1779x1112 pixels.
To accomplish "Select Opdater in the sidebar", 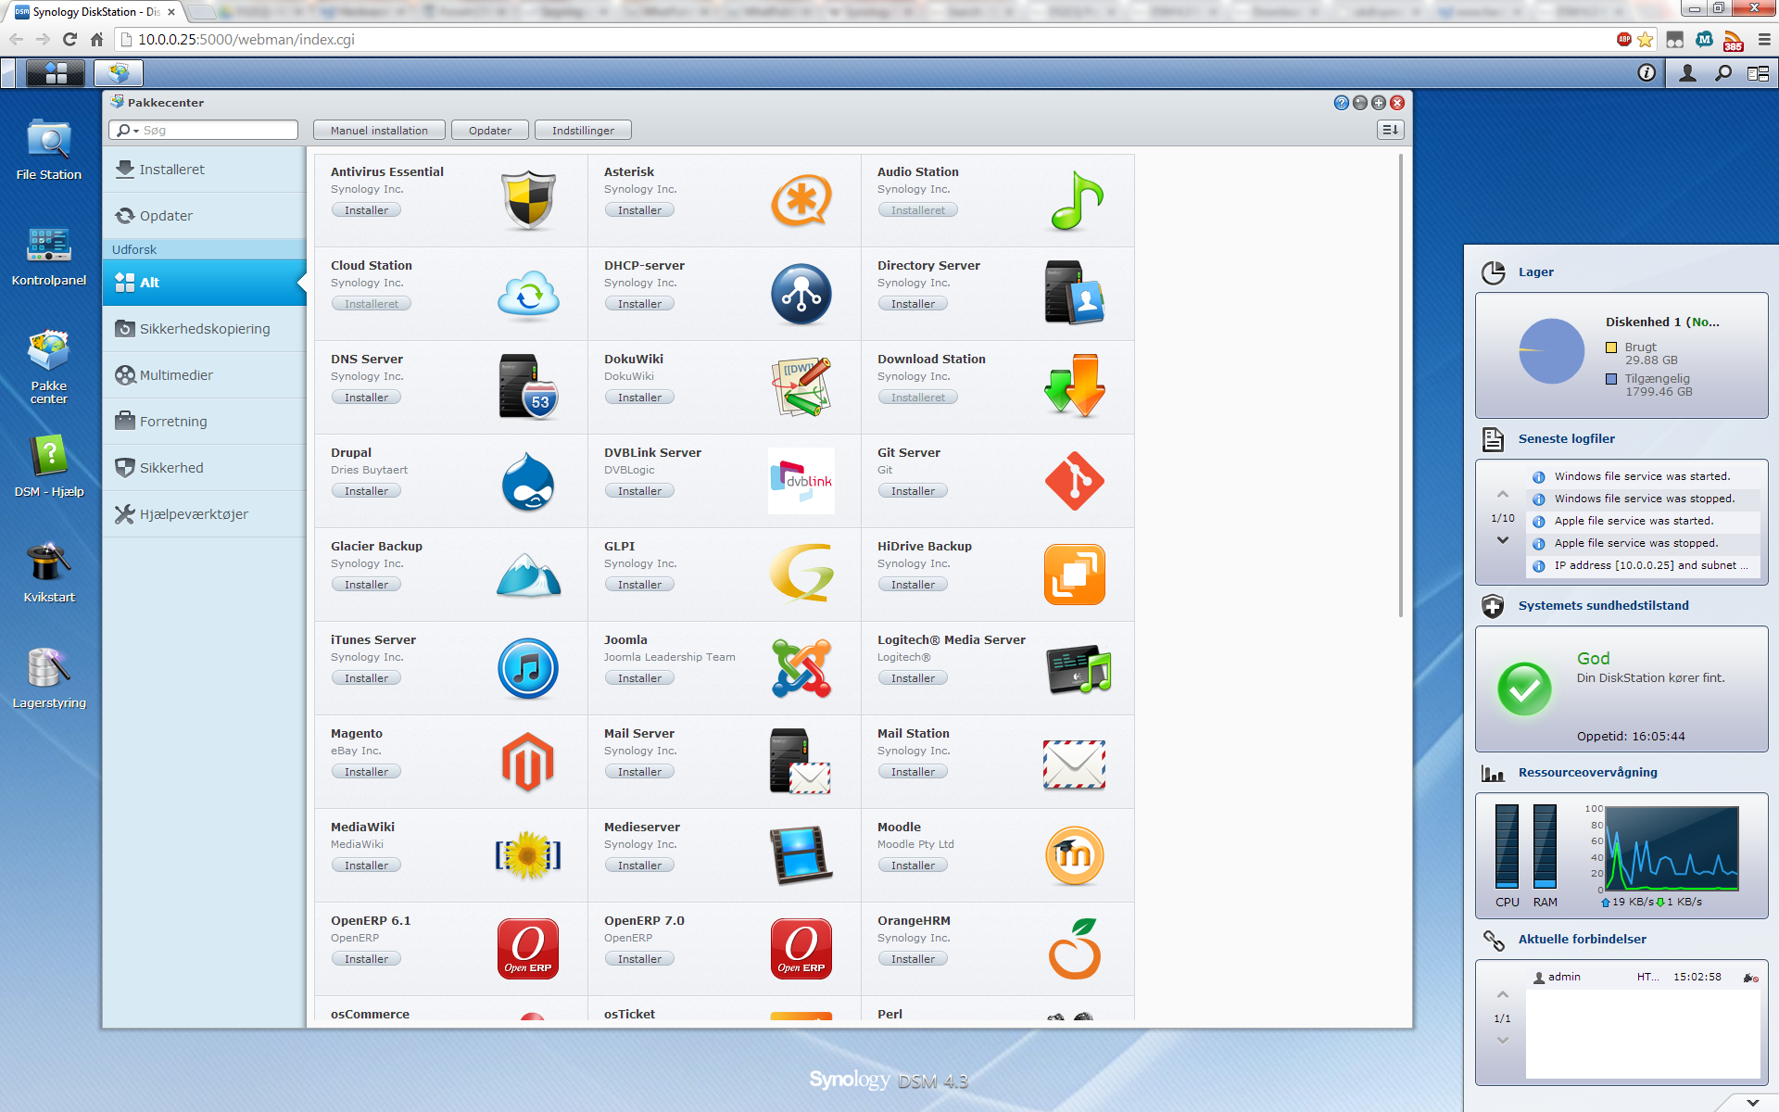I will point(205,216).
